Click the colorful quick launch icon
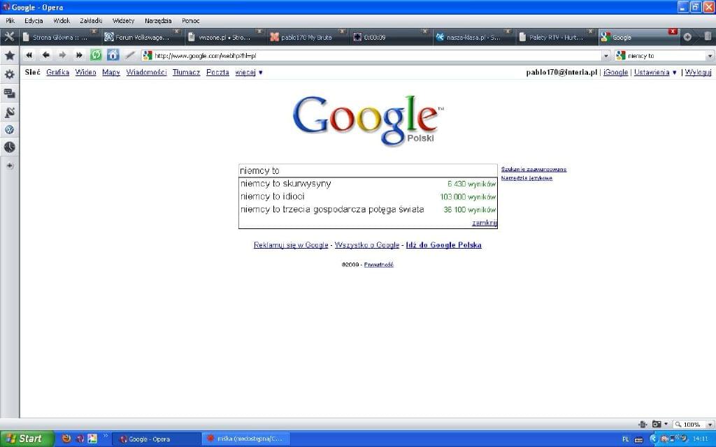 [92, 439]
